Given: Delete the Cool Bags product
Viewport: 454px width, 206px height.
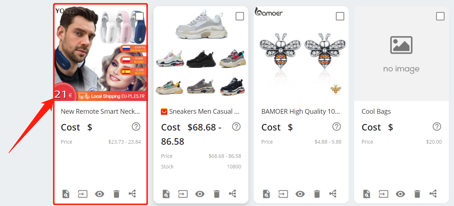Looking at the screenshot, I should (x=417, y=194).
